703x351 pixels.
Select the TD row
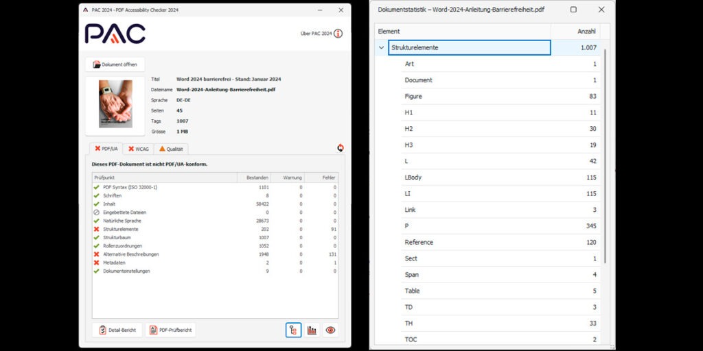500,307
